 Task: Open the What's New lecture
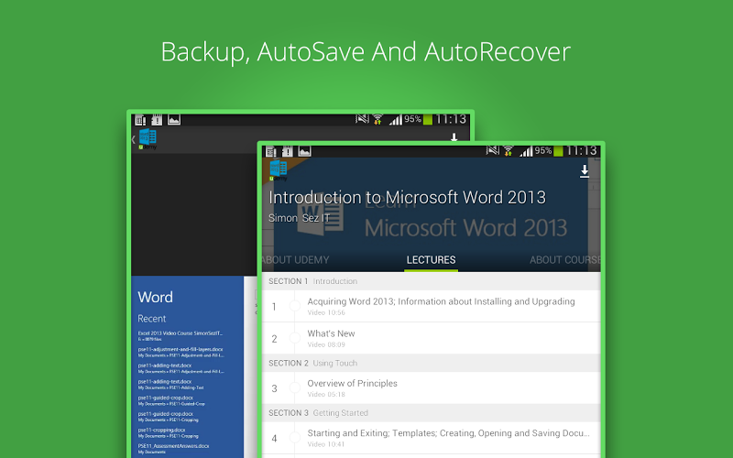click(431, 338)
